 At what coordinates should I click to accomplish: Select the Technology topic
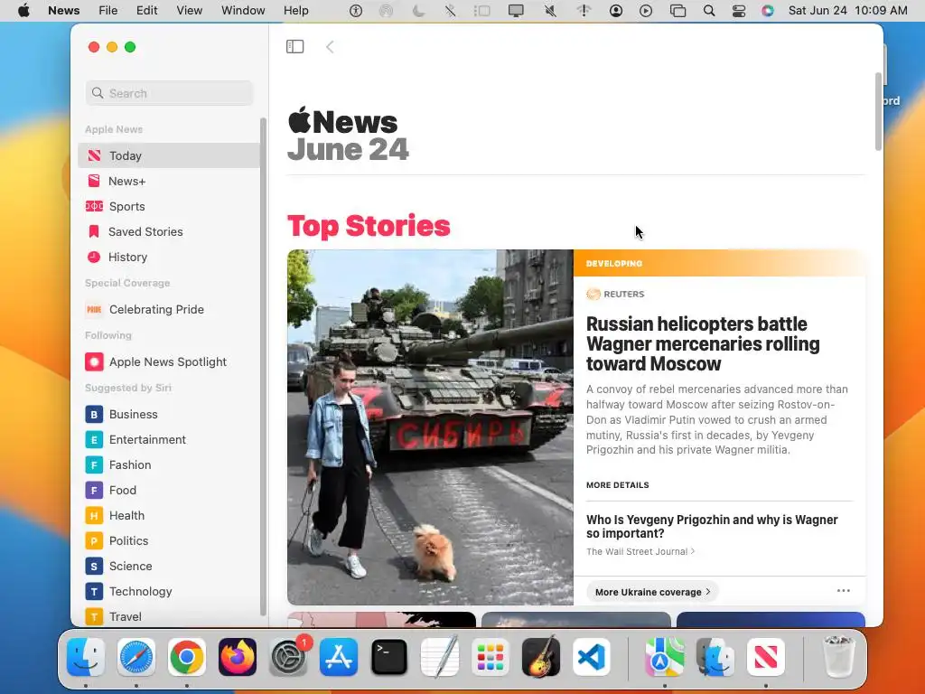(x=169, y=592)
